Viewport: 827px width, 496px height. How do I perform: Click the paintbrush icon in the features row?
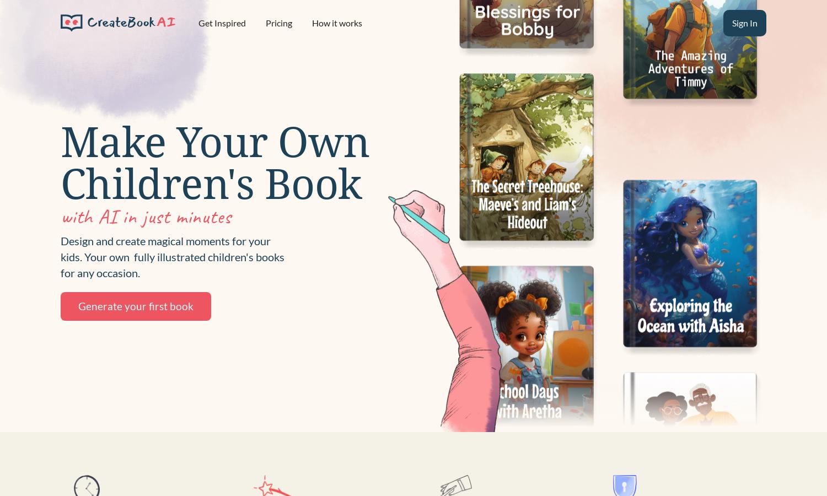[456, 486]
